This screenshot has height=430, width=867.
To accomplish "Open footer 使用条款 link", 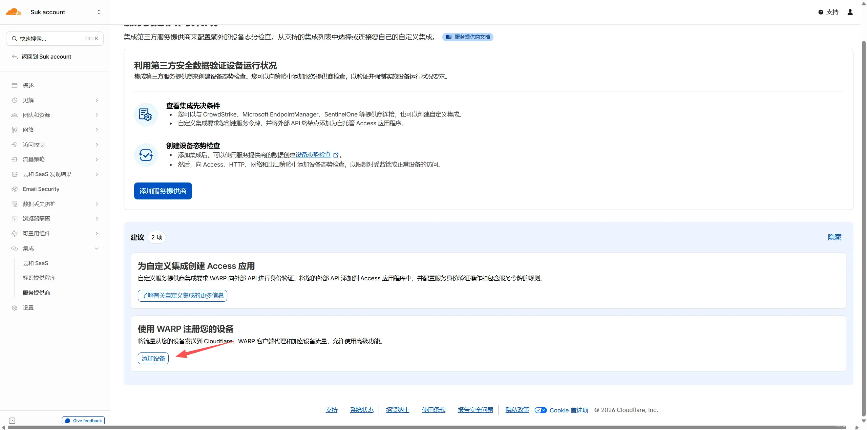I will click(x=433, y=410).
